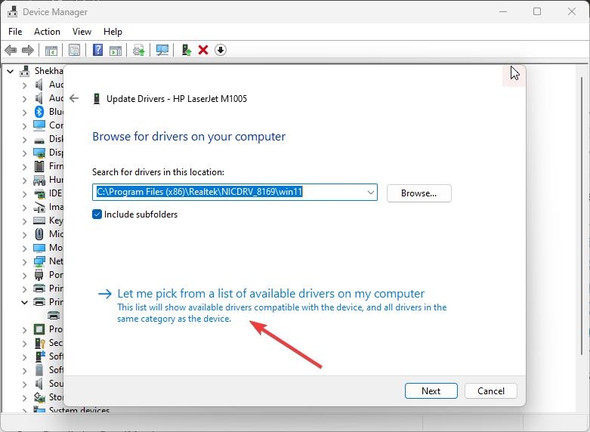Click the update driver green arrow icon
Viewport: 590px width, 432px height.
click(x=187, y=50)
